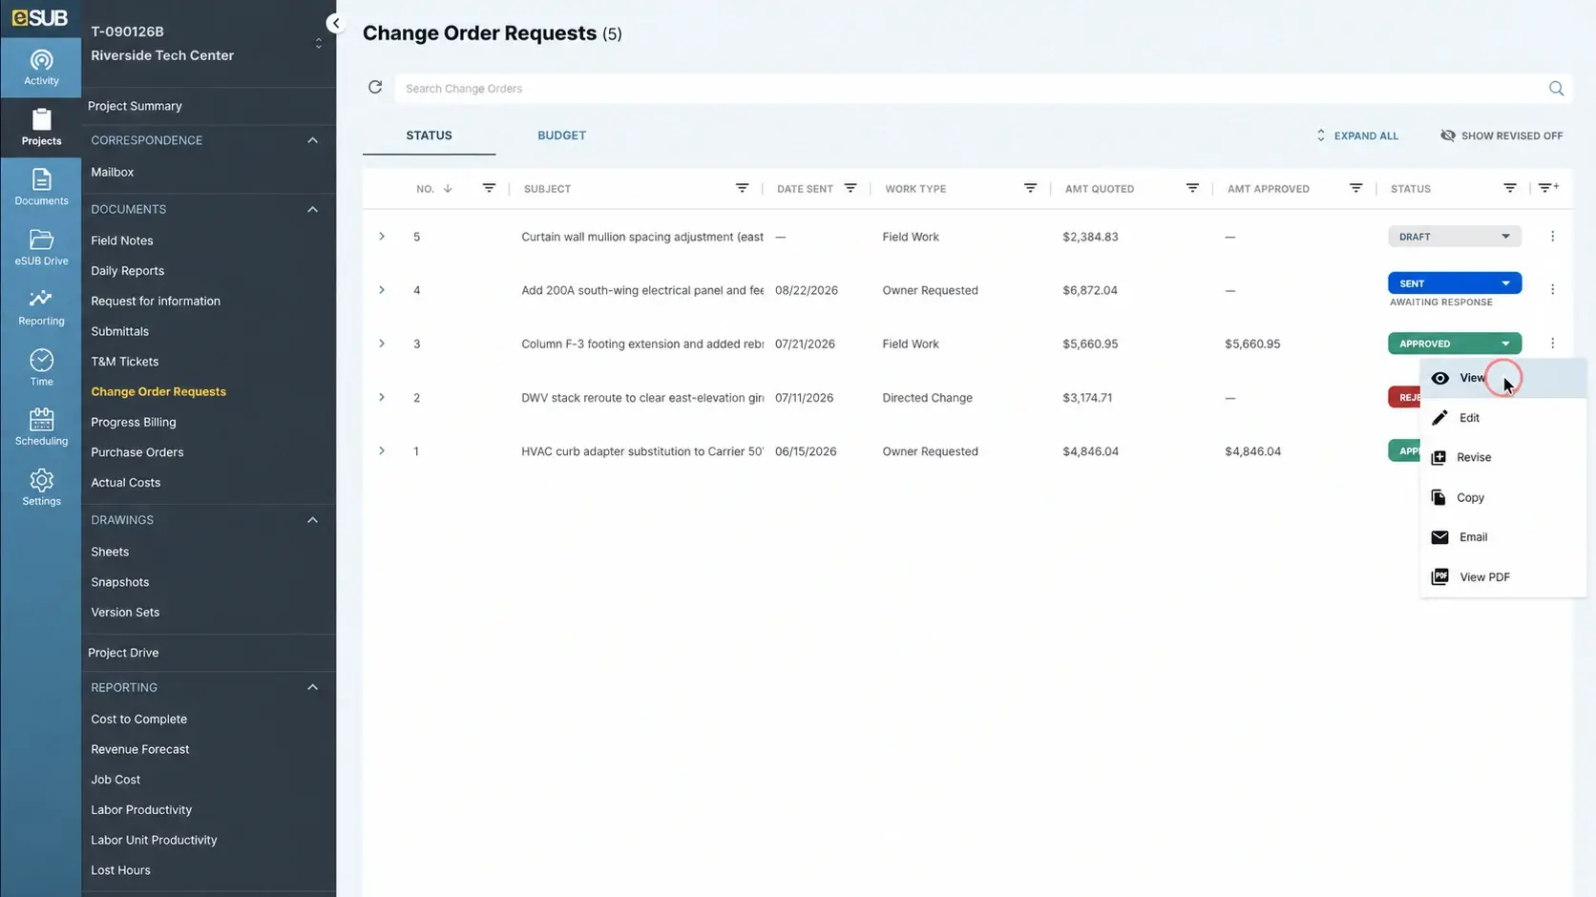Open T&M Tickets
Screen dimensions: 1596x897
click(x=125, y=362)
